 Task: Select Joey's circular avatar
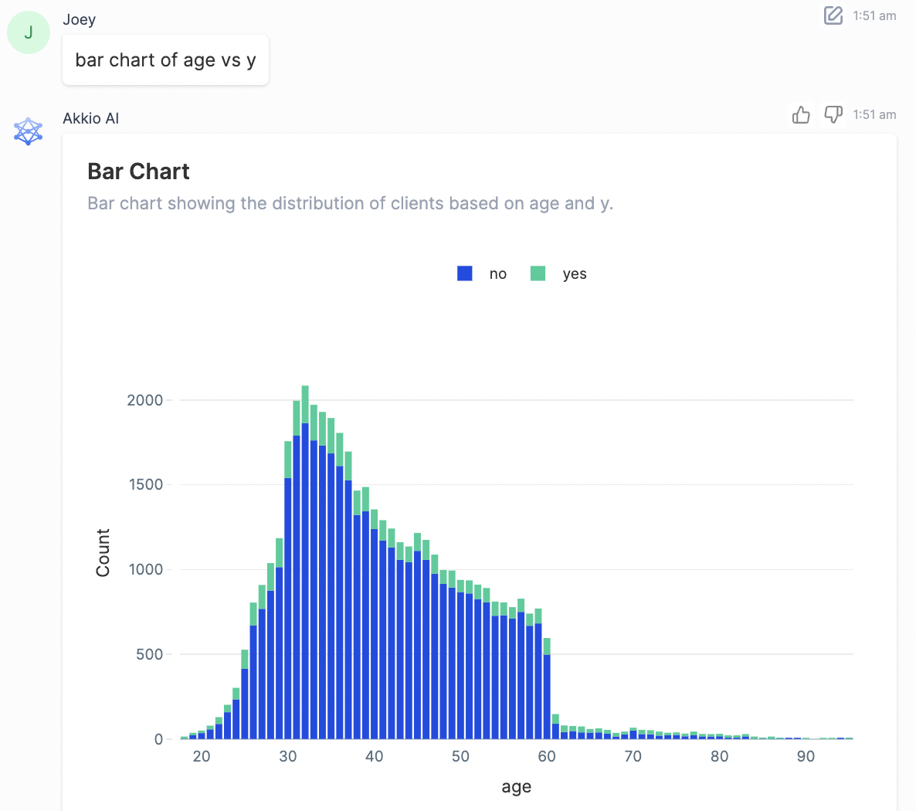click(x=28, y=32)
